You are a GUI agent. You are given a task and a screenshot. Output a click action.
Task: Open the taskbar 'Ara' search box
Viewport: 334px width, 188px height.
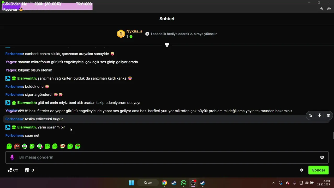click(x=148, y=183)
